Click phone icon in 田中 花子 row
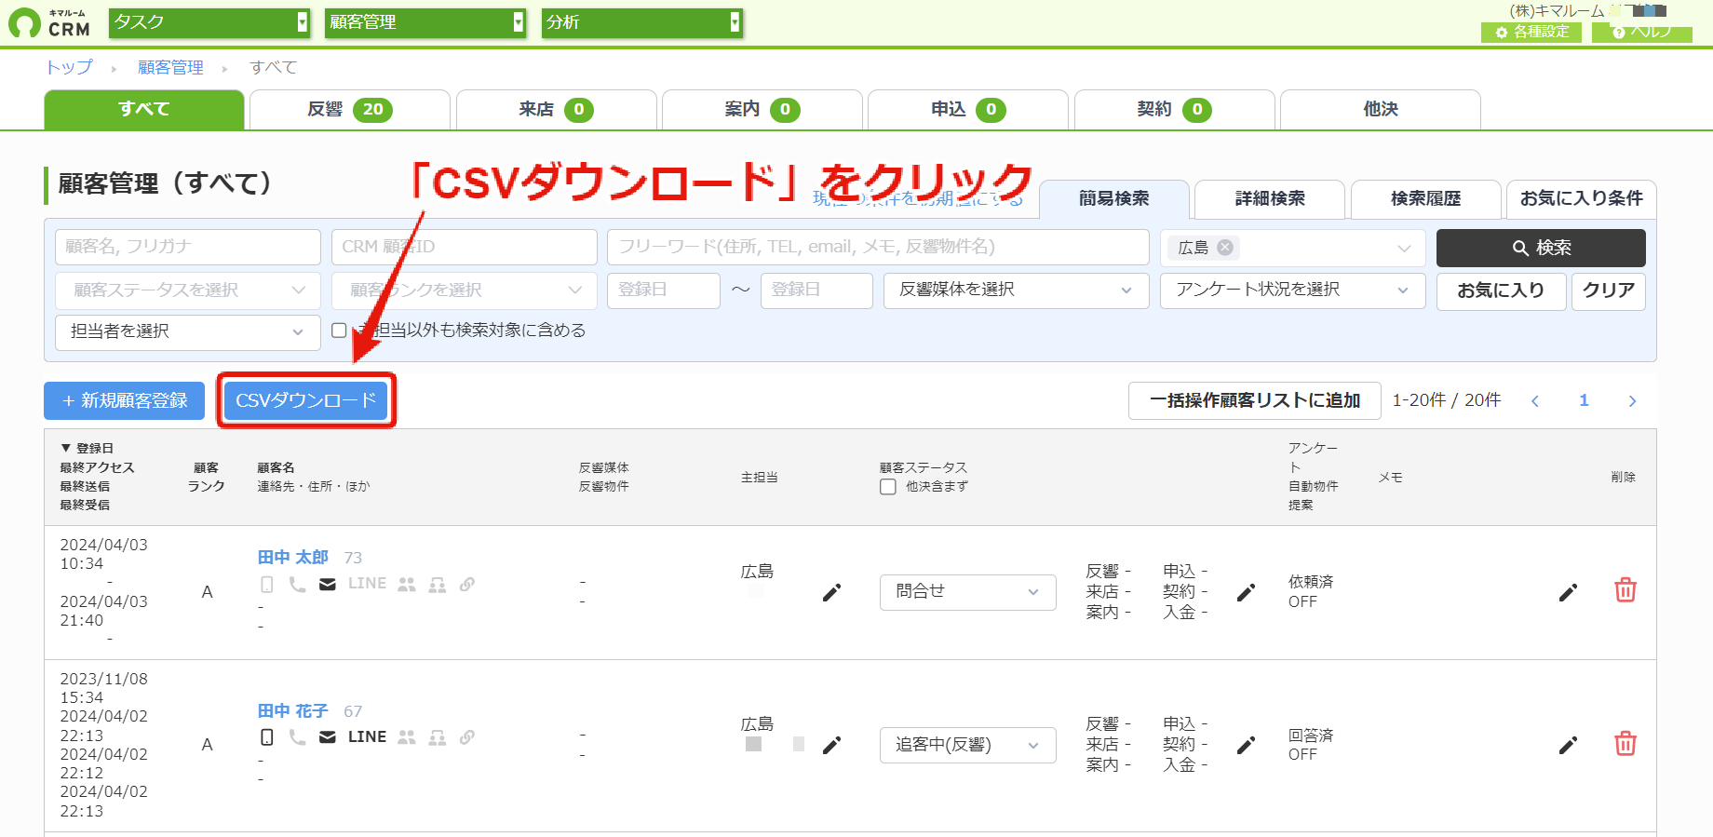This screenshot has width=1713, height=837. pos(297,737)
